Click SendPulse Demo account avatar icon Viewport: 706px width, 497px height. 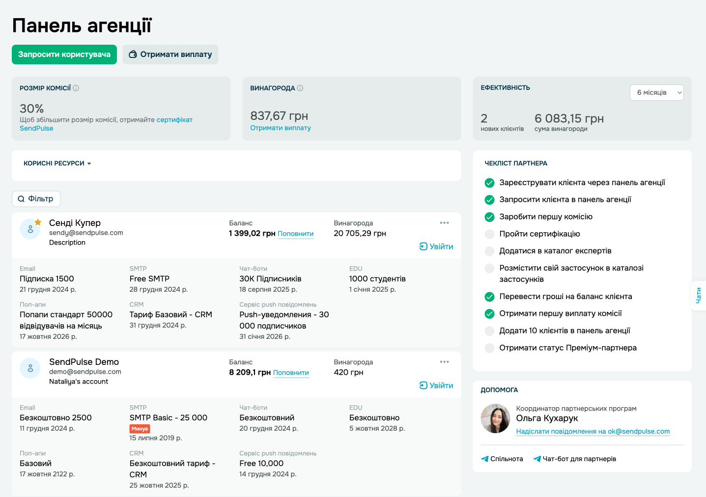click(30, 368)
